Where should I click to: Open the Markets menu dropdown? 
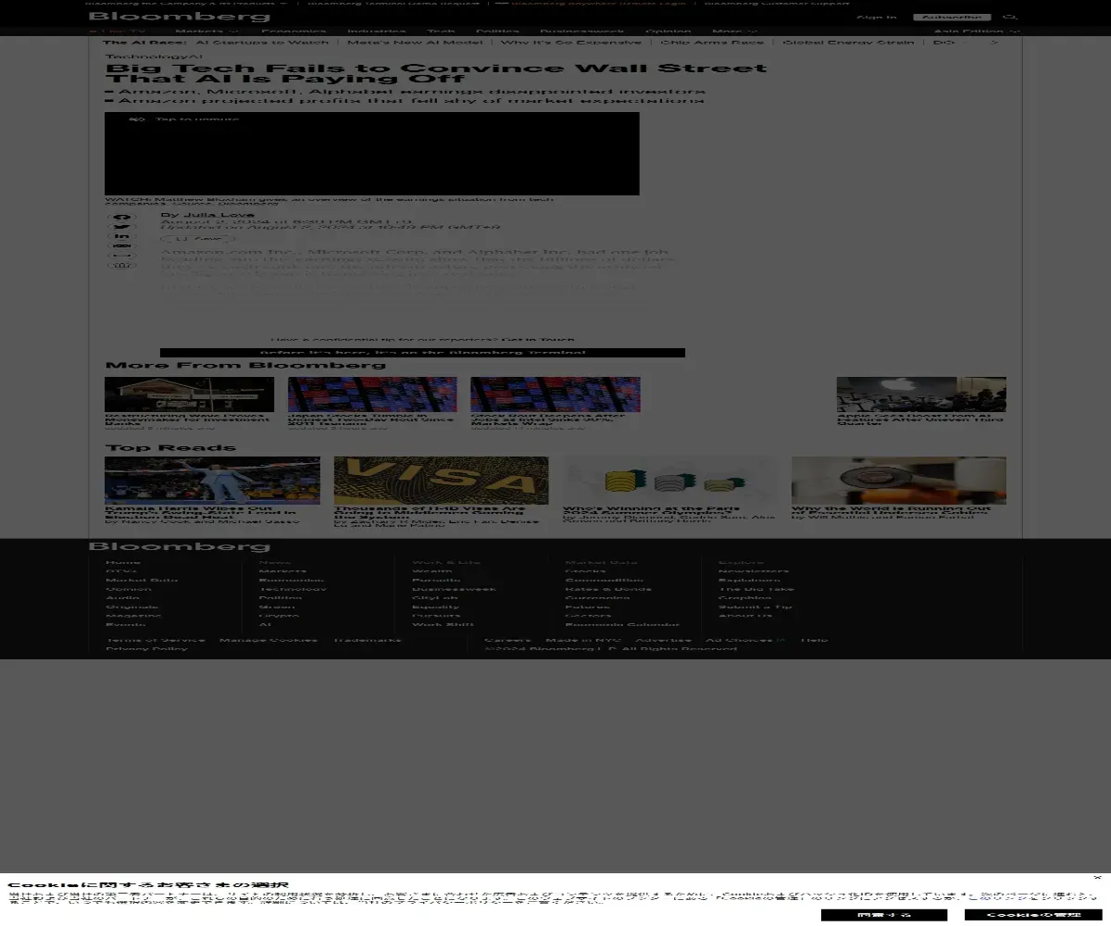pos(206,31)
